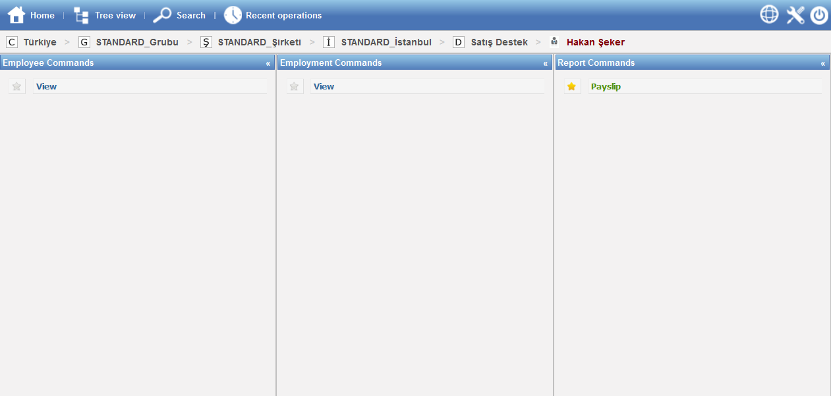Click the G icon beside STANDARD_Grubu
Image resolution: width=831 pixels, height=396 pixels.
point(84,42)
